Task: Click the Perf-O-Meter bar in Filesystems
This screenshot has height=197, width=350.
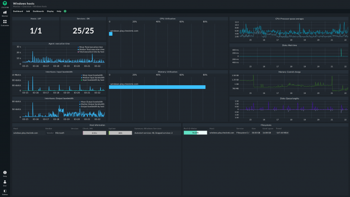Action: point(195,133)
